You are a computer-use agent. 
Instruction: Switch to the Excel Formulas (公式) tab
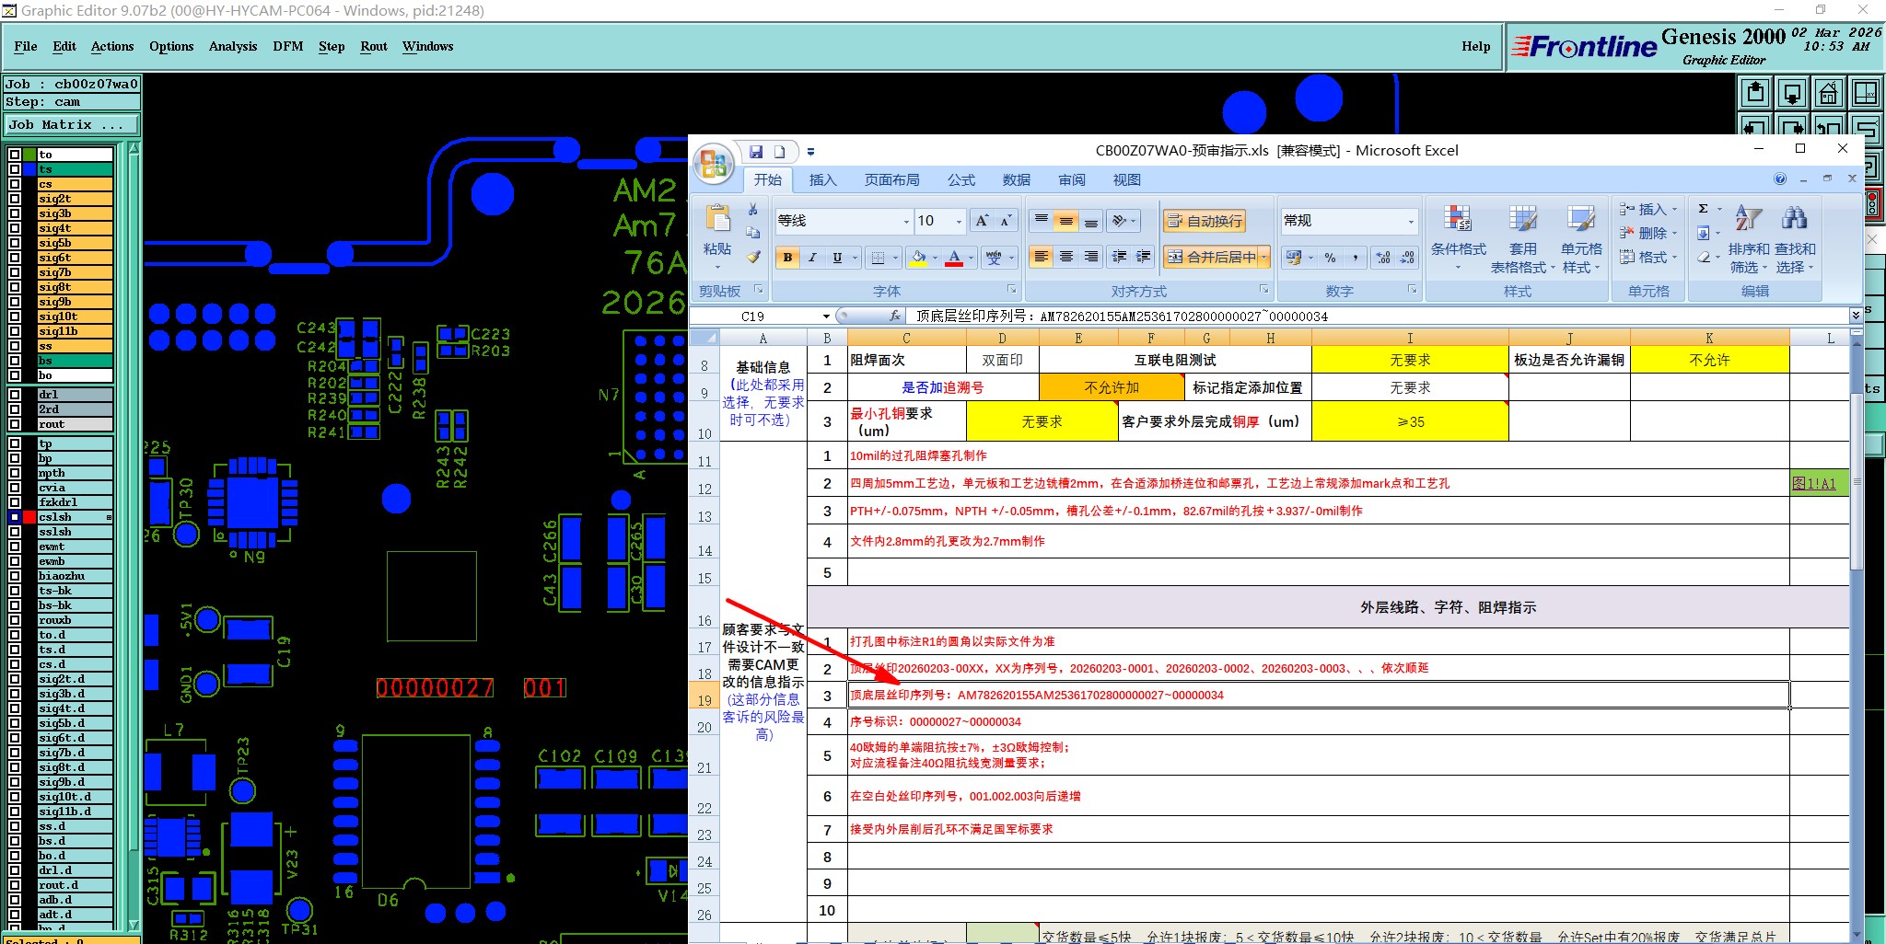pyautogui.click(x=960, y=179)
